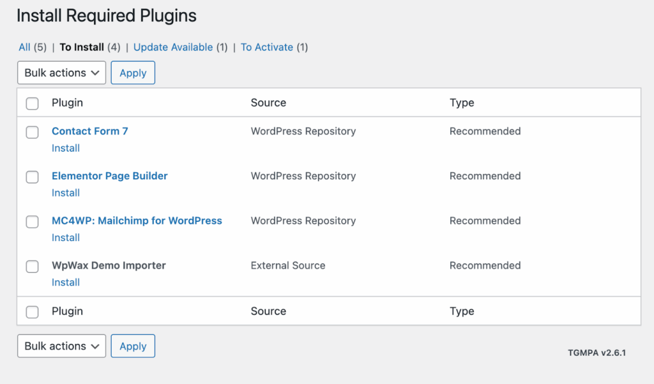Select the MC4WP Mailchimp plugin checkbox
This screenshot has height=384, width=654.
32,221
